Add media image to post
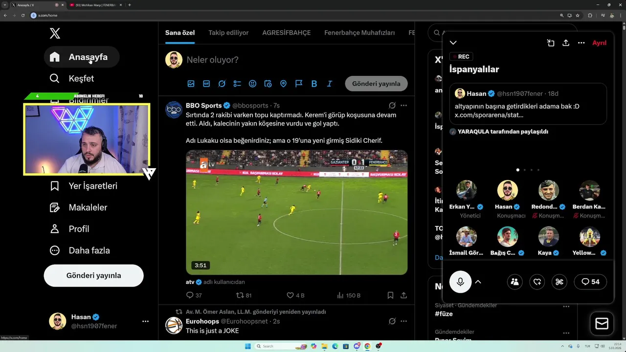 tap(191, 84)
